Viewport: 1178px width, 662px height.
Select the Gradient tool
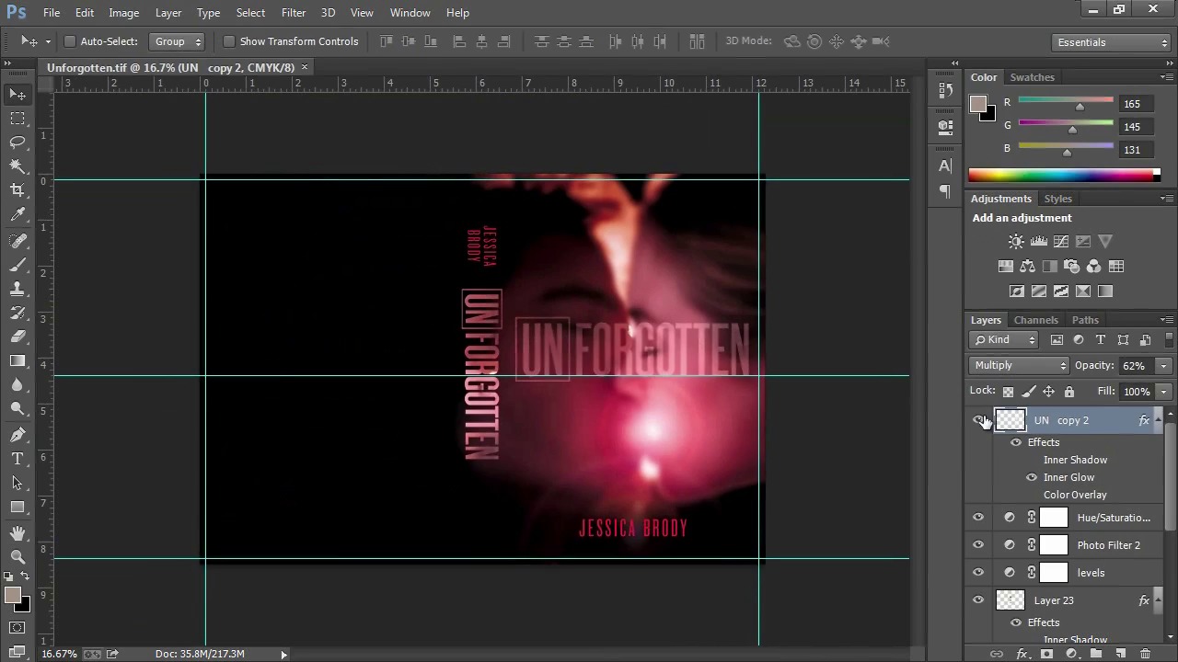(17, 360)
